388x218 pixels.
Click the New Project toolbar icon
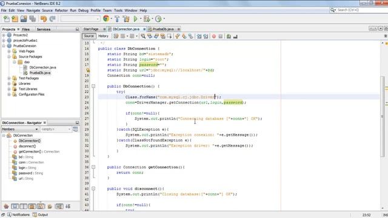15,19
